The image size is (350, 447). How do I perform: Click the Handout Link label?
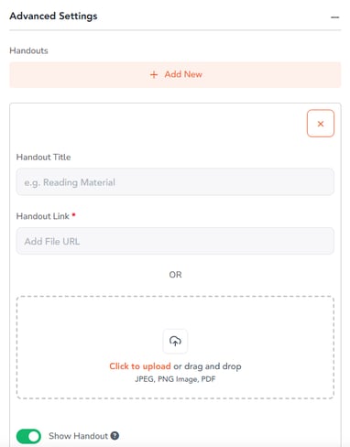pos(43,216)
